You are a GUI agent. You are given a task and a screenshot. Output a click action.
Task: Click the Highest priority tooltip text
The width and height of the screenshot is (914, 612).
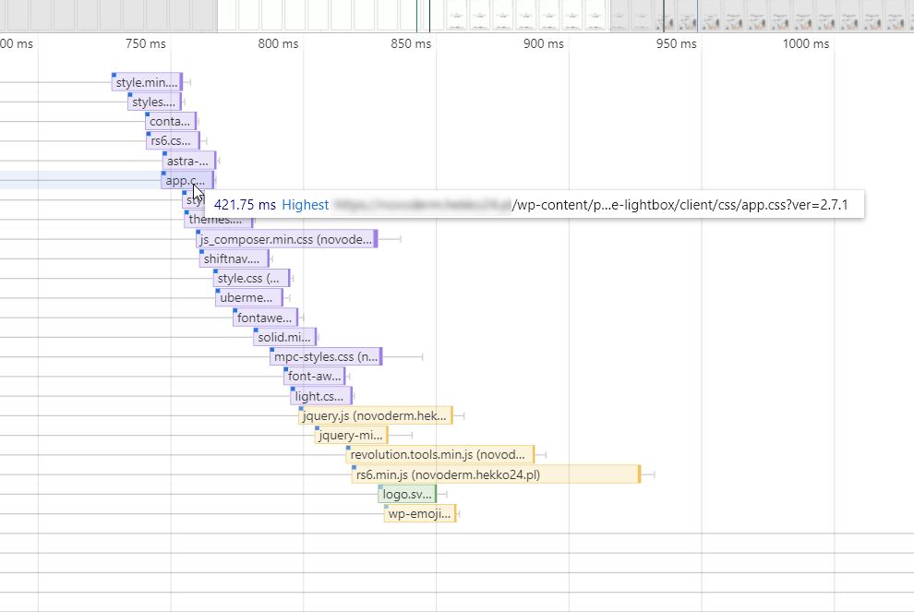tap(306, 205)
